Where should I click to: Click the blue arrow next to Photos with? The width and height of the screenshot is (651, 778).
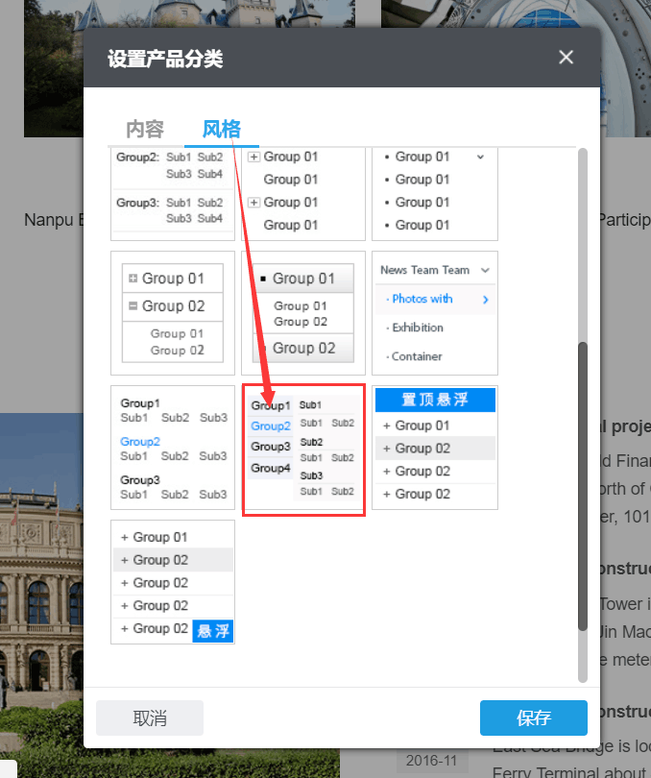pyautogui.click(x=485, y=300)
